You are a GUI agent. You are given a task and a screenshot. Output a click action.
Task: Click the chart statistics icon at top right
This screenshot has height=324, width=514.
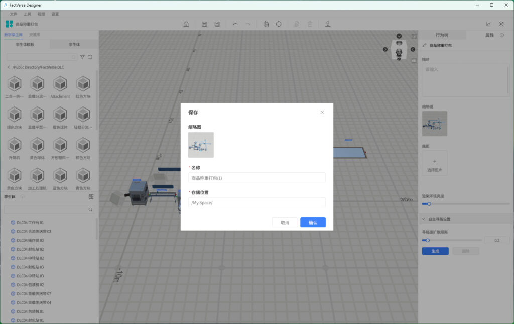(x=488, y=24)
